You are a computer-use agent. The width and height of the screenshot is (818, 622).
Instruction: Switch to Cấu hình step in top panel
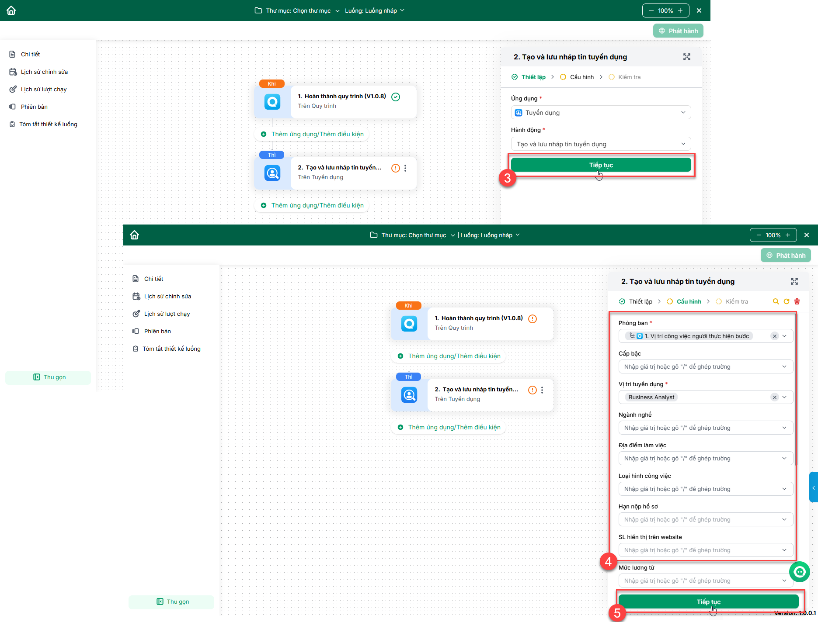point(577,77)
